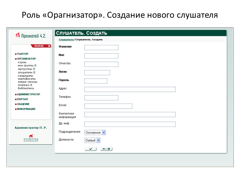
Task: Open the кандидаты link
Action: pos(25,76)
